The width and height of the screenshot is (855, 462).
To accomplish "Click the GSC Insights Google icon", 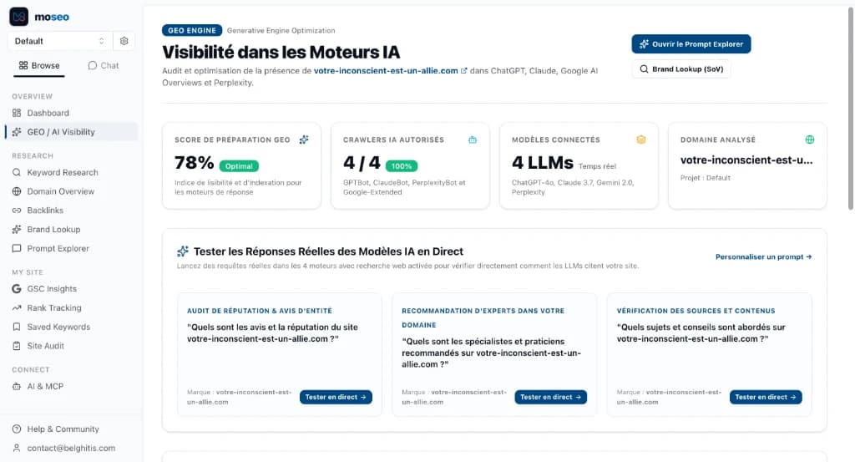I will tap(17, 288).
